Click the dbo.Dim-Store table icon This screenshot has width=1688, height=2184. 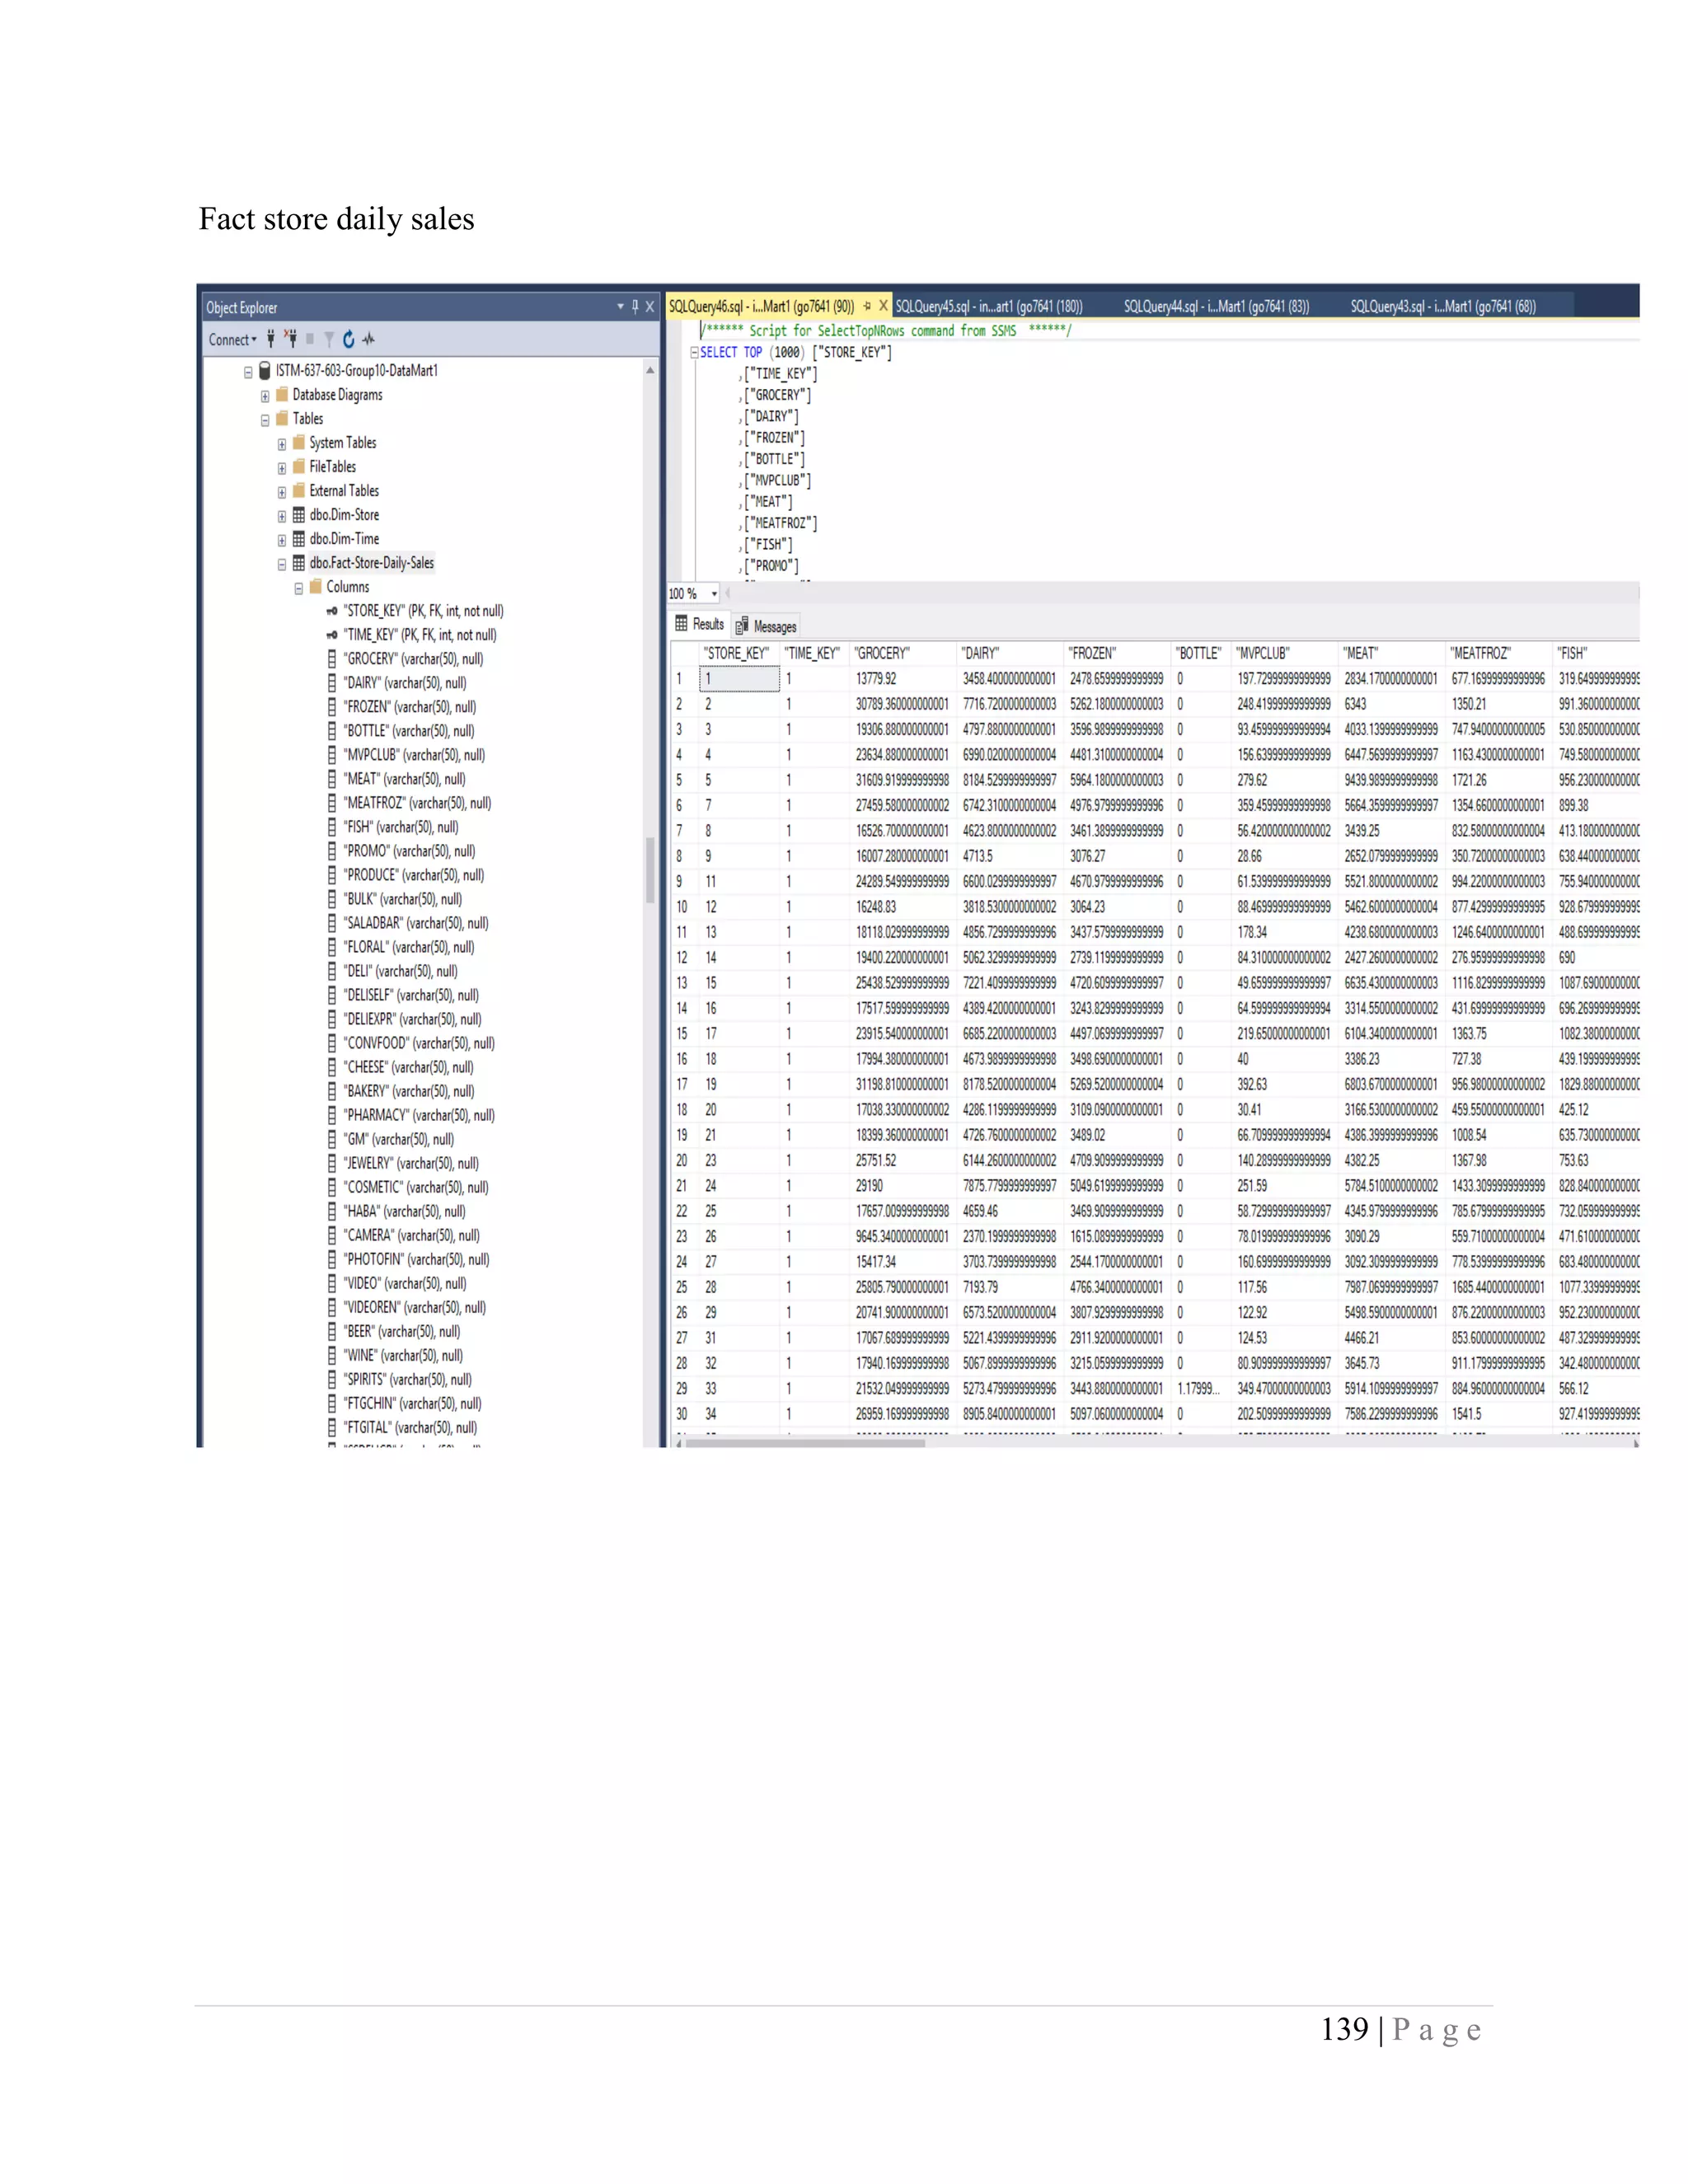(x=298, y=515)
